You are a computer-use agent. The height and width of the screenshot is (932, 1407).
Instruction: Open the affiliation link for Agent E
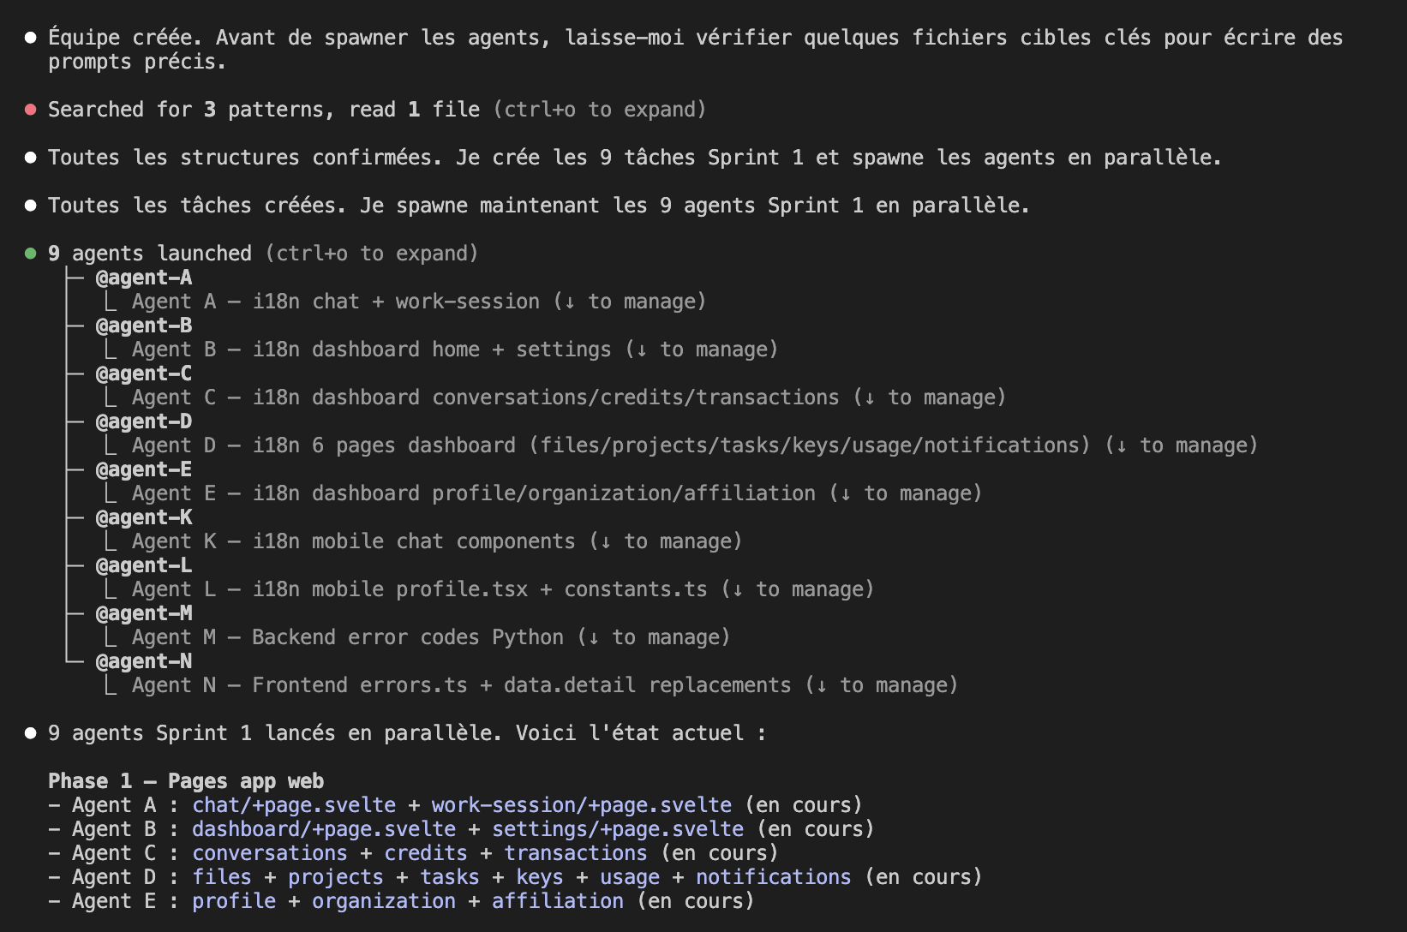[x=557, y=901]
